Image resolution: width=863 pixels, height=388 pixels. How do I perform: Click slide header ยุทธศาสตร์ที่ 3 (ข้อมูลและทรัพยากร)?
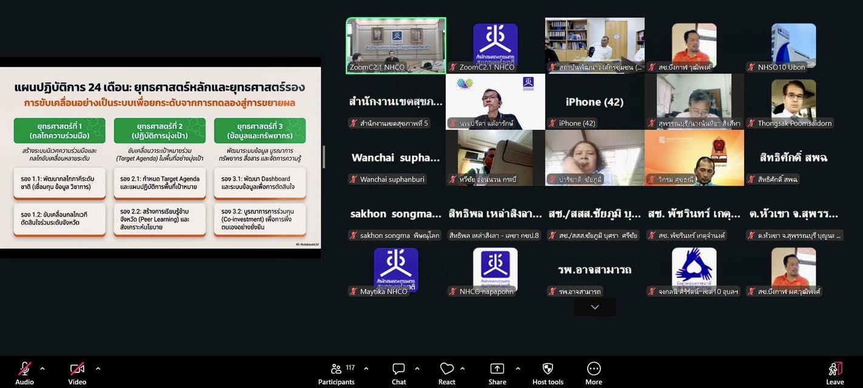click(x=260, y=130)
